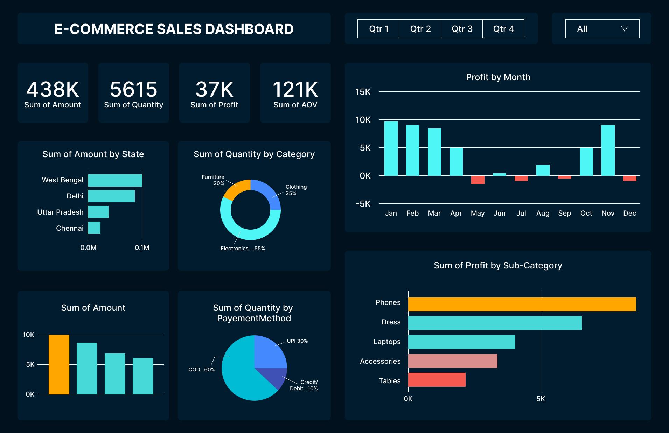This screenshot has height=433, width=669.
Task: Open the All filter dropdown
Action: click(x=601, y=29)
